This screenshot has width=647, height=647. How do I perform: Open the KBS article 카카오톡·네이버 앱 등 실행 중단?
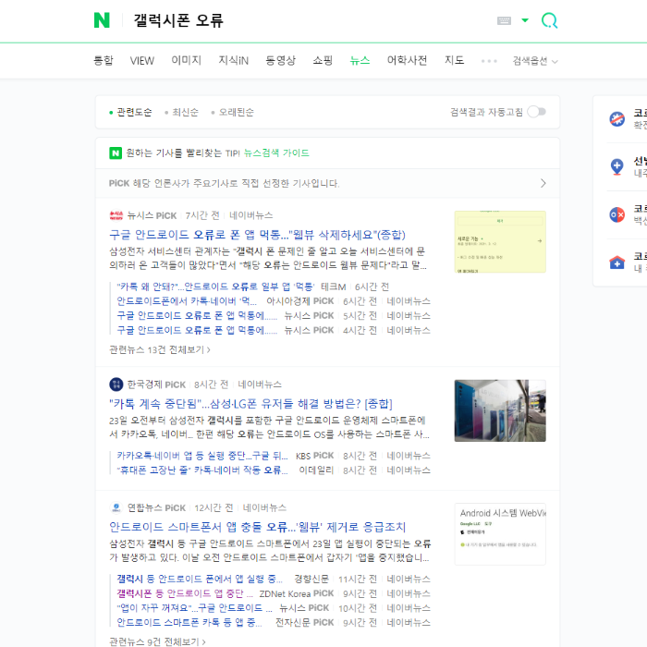point(202,456)
